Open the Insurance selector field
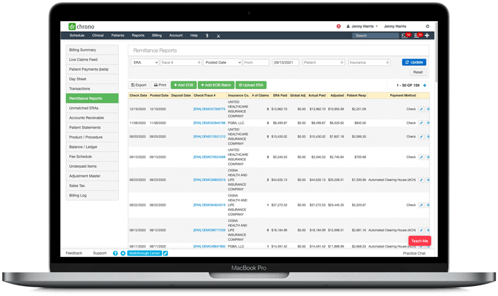Screen dimensions: 498x296 pyautogui.click(x=369, y=63)
